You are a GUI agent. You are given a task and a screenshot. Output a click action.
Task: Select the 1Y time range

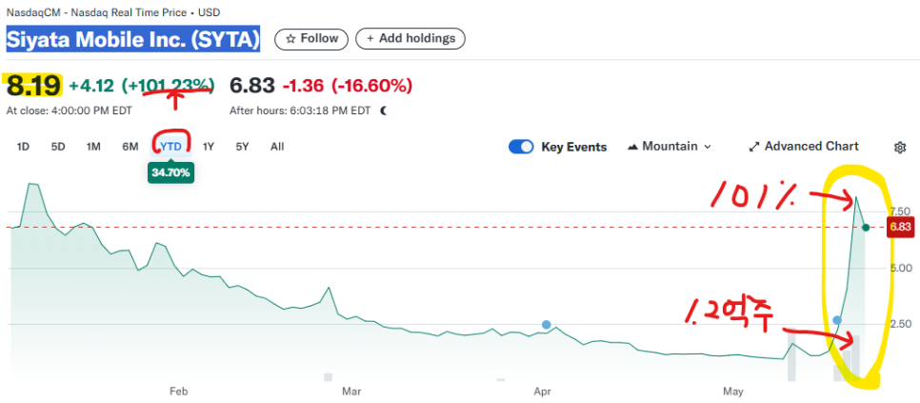[209, 147]
